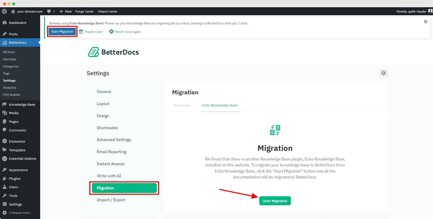Click the BetterDocs sidebar menu icon
Image resolution: width=433 pixels, height=219 pixels.
coord(5,43)
